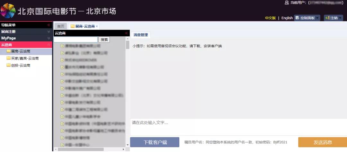Click the 买家/嘉宾-云洽商 folder icon

9,58
